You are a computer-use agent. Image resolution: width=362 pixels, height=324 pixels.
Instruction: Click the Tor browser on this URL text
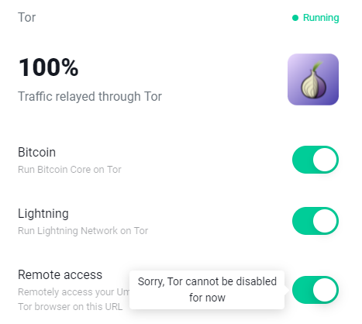click(70, 307)
